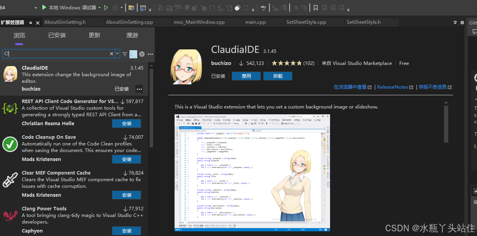
Task: Click the spell checker abc icon
Action: [264, 7]
